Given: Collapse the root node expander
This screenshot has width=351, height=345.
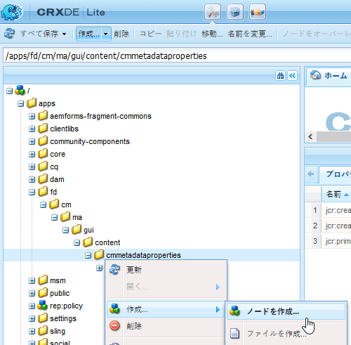Looking at the screenshot, I should [x=9, y=91].
